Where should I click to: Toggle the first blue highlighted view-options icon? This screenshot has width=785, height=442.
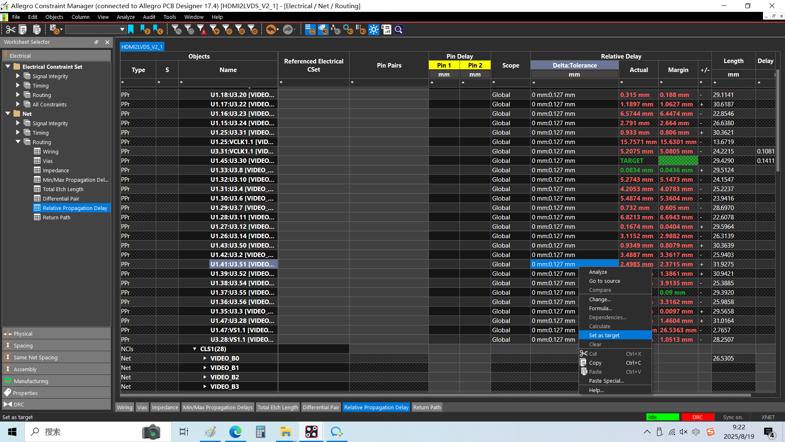(x=310, y=29)
